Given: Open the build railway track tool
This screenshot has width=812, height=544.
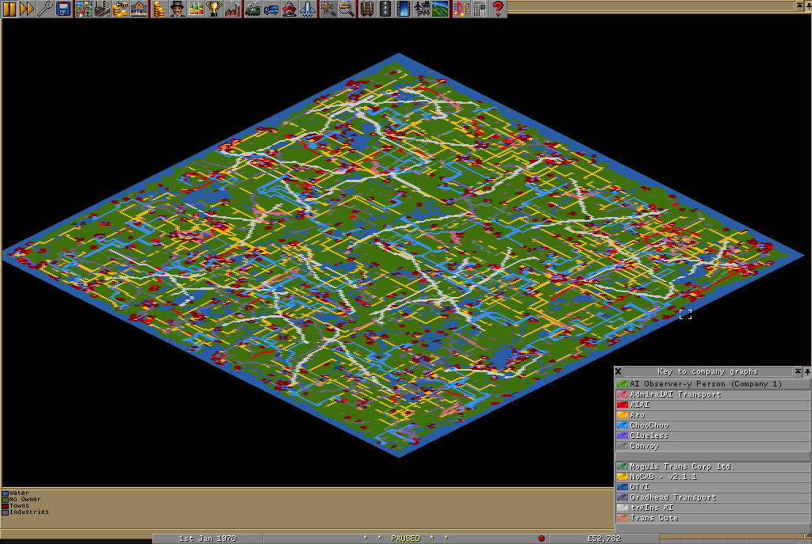Looking at the screenshot, I should [366, 9].
